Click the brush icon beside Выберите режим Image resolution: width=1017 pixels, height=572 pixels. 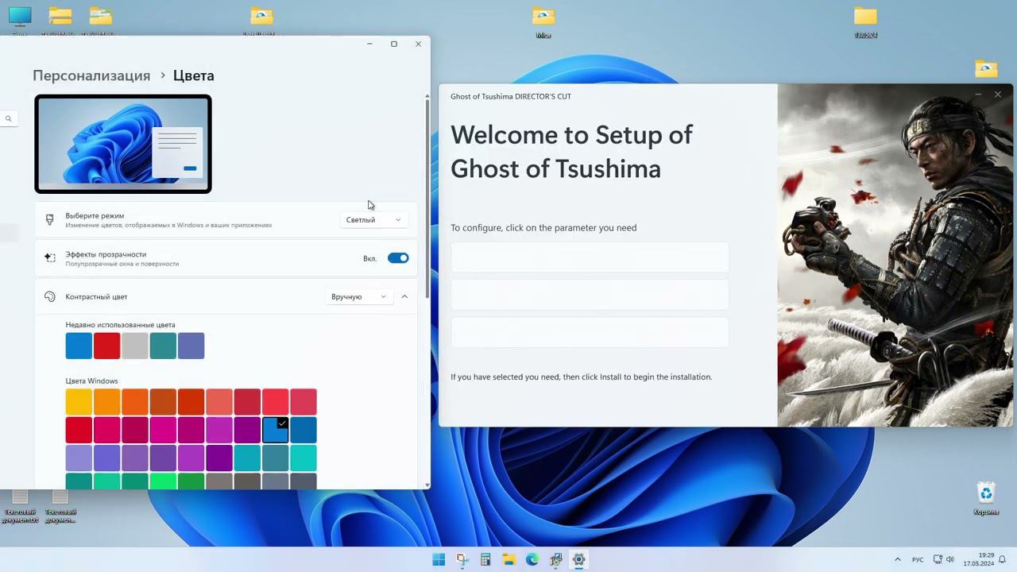tap(50, 219)
